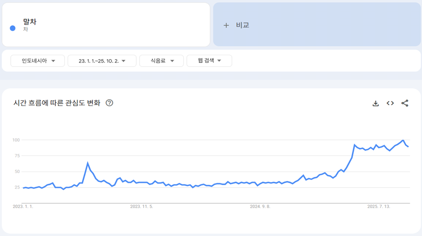Click the 시간 흐름에 따른 관심도 변화 heading
Screen dimensions: 422x236
[57, 103]
